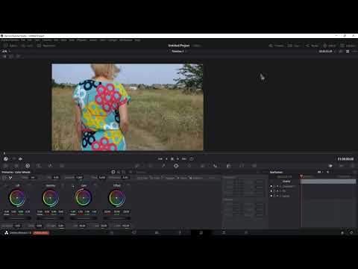Click the Sat value field
This screenshot has height=269, width=358.
coord(82,226)
